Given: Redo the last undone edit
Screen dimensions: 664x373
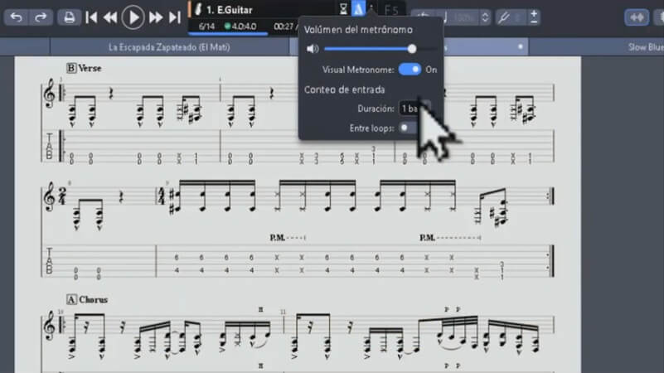Looking at the screenshot, I should pyautogui.click(x=41, y=17).
